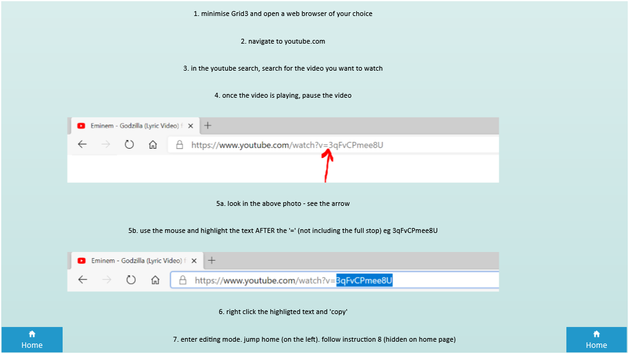Screen dimensions: 629x354
Task: Click instruction 2 'navigate to youtube.com' text
Action: 283,41
